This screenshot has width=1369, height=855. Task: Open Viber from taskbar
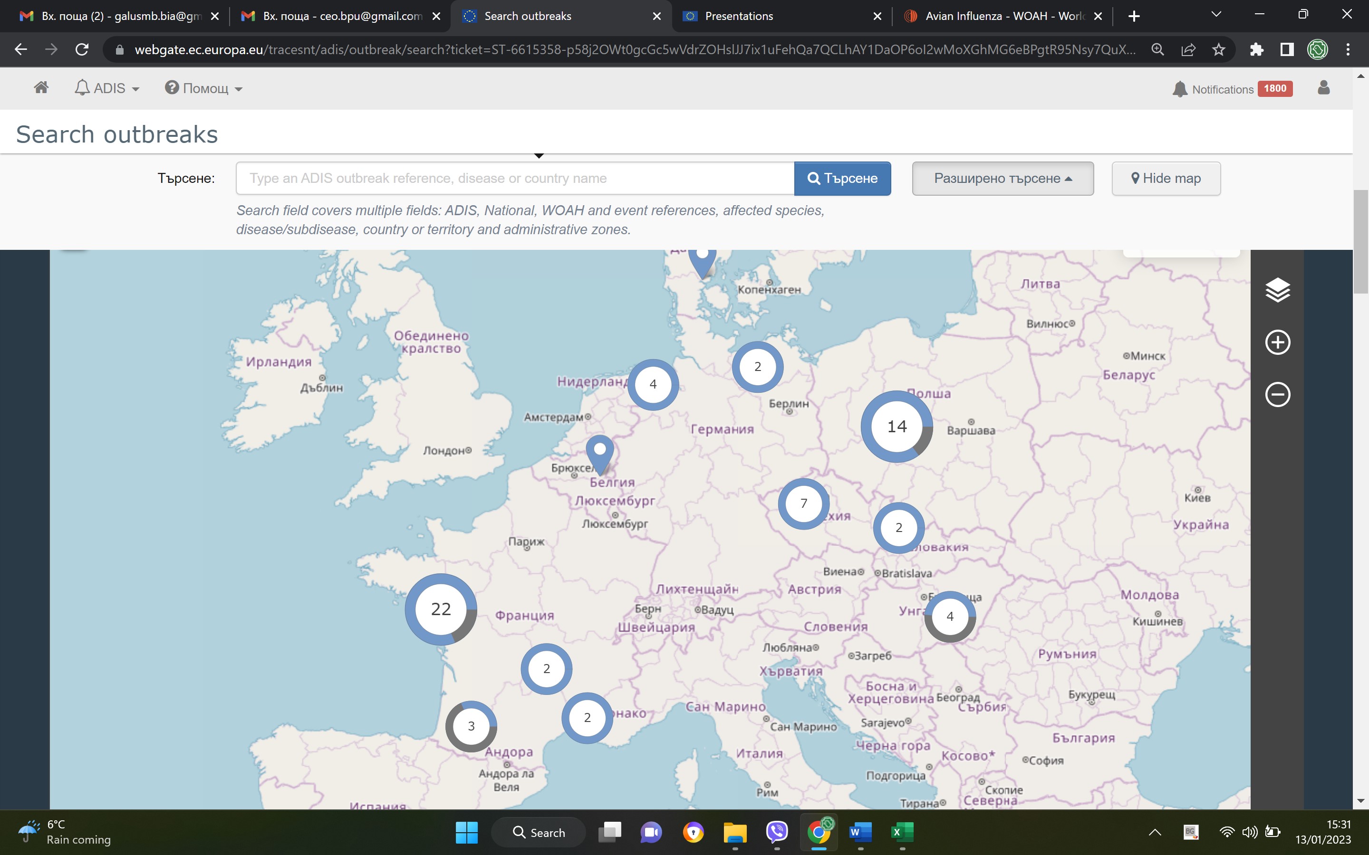point(777,832)
